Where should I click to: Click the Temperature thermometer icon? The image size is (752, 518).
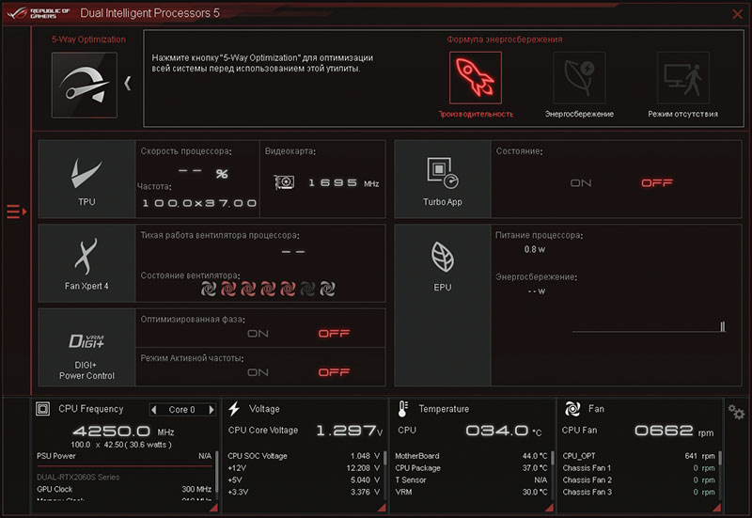click(403, 409)
